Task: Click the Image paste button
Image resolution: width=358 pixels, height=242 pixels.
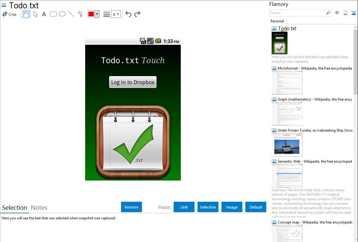Action: [232, 207]
